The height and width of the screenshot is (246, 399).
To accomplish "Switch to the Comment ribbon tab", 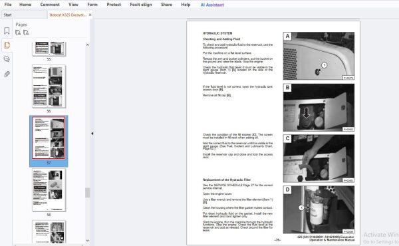I will (50, 5).
